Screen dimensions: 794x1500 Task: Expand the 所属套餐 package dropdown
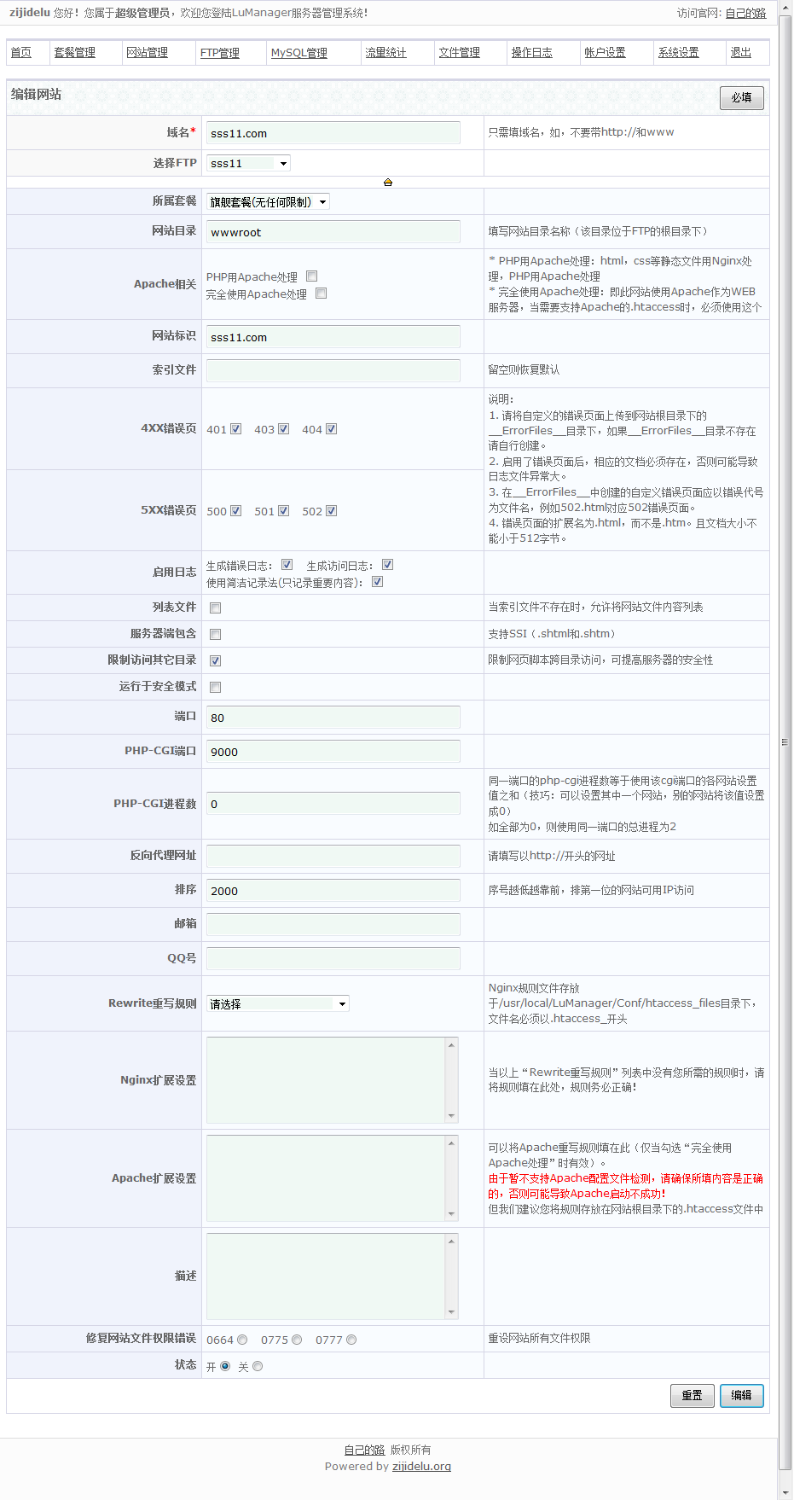point(268,202)
